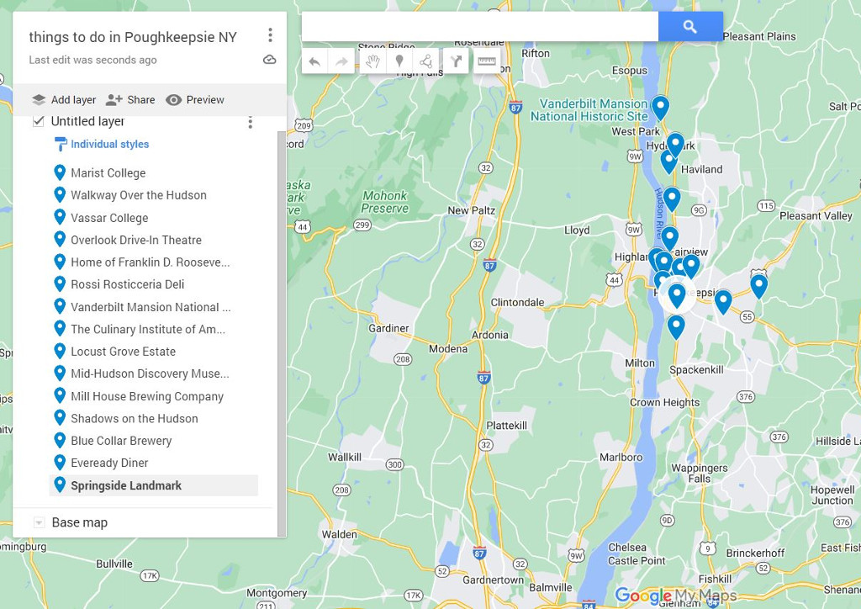Screen dimensions: 861x609
Task: Uncheck the Untitled layer checkbox
Action: click(x=38, y=121)
